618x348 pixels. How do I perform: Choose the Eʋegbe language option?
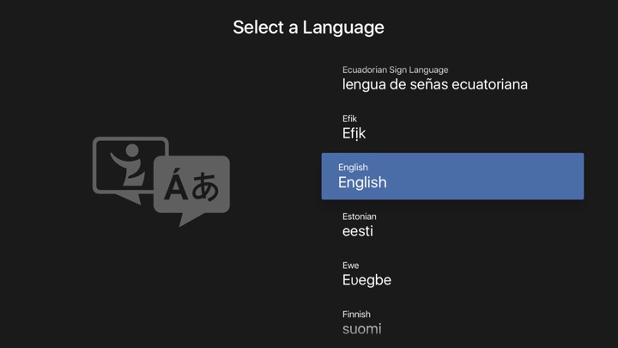[367, 280]
